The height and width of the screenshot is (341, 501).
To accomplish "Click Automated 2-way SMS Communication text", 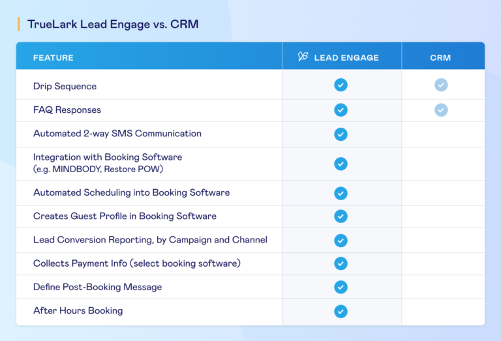I will point(117,134).
